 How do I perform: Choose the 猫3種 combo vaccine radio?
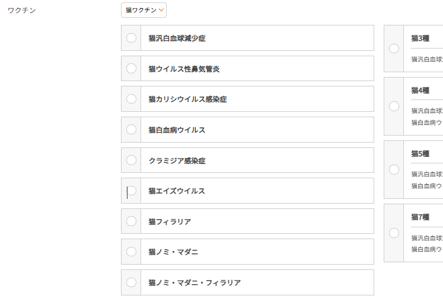[x=394, y=49]
